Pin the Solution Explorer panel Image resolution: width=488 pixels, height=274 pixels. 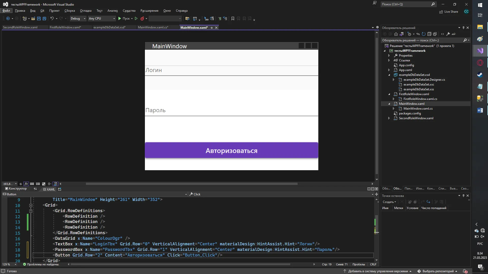coord(463,28)
